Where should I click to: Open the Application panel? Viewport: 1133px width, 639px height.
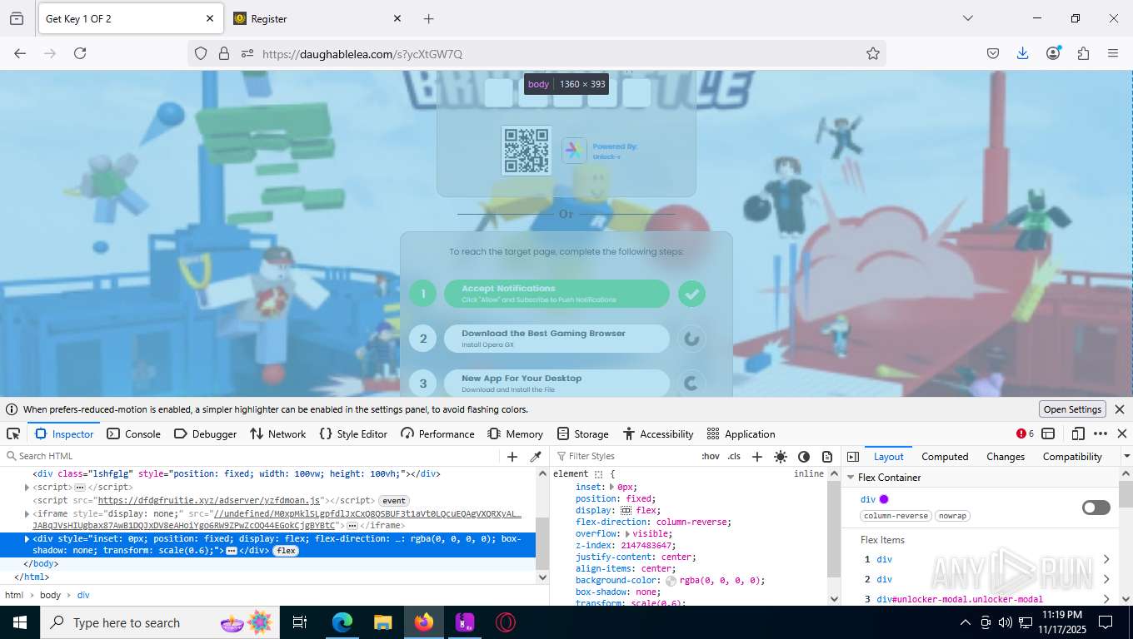coord(741,433)
